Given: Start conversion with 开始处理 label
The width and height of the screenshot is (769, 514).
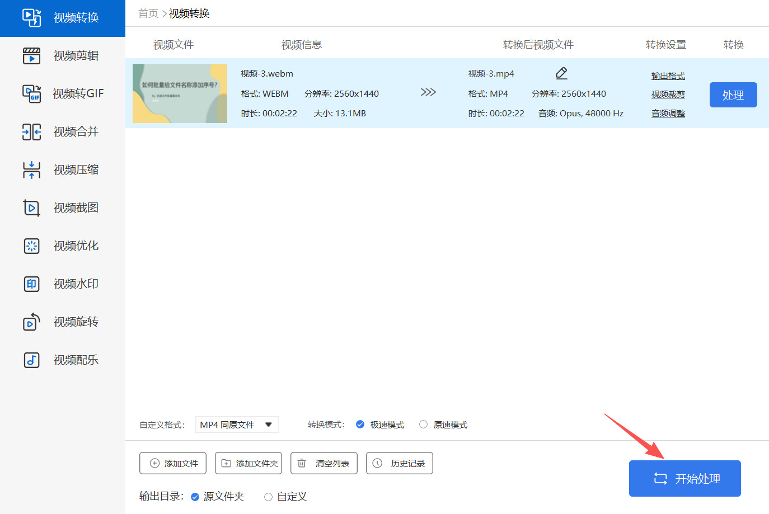Looking at the screenshot, I should tap(698, 479).
